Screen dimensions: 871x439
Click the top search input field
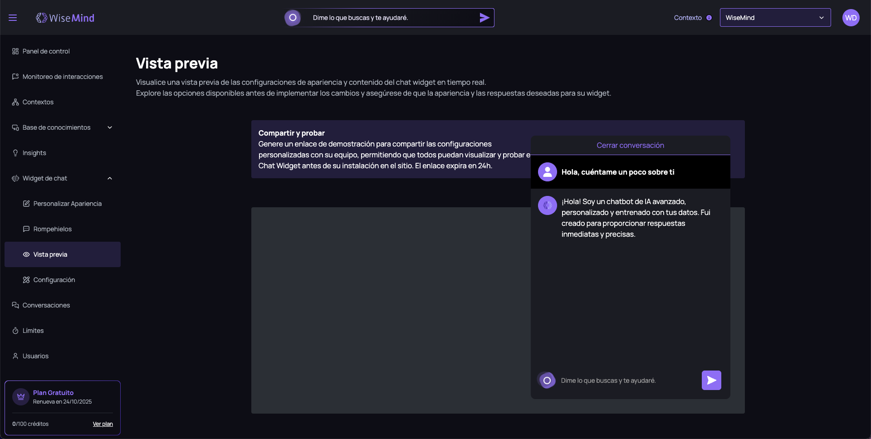[390, 18]
